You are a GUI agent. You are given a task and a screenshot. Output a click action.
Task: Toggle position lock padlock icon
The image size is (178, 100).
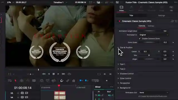pyautogui.click(x=74, y=81)
